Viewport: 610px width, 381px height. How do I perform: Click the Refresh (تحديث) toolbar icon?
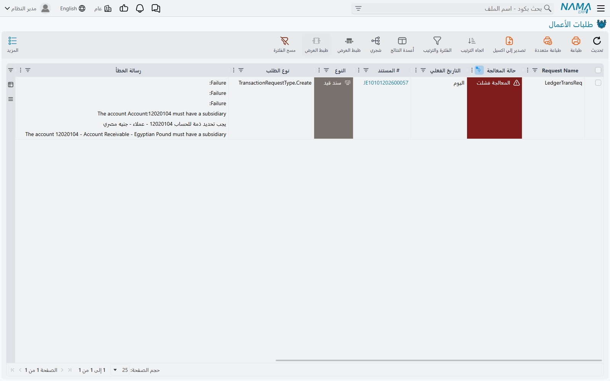pyautogui.click(x=597, y=41)
